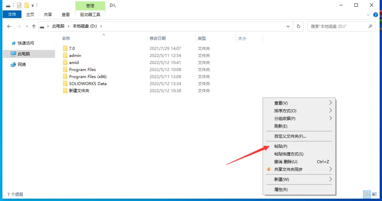Click the SOLIDWORKS Data folder name

tap(88, 83)
